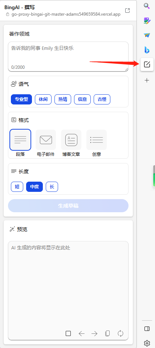Open the blue paper plane sidebar icon
The height and width of the screenshot is (348, 155).
147,35
